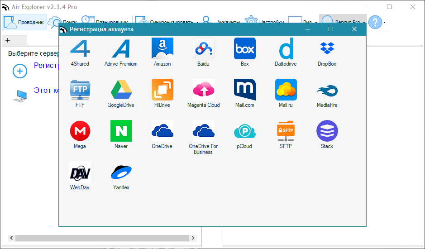The image size is (425, 249).
Task: Click the This computer monitor icon
Action: pos(20,96)
